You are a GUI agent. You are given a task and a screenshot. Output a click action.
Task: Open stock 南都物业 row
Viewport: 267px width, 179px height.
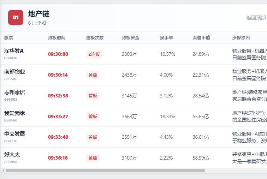click(134, 75)
